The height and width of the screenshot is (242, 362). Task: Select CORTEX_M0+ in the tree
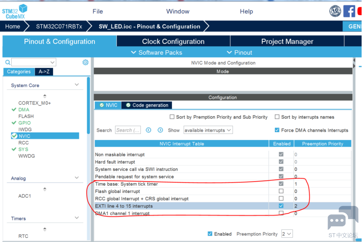(x=34, y=103)
